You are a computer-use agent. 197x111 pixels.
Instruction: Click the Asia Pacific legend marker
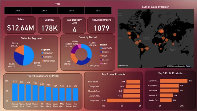101,48
